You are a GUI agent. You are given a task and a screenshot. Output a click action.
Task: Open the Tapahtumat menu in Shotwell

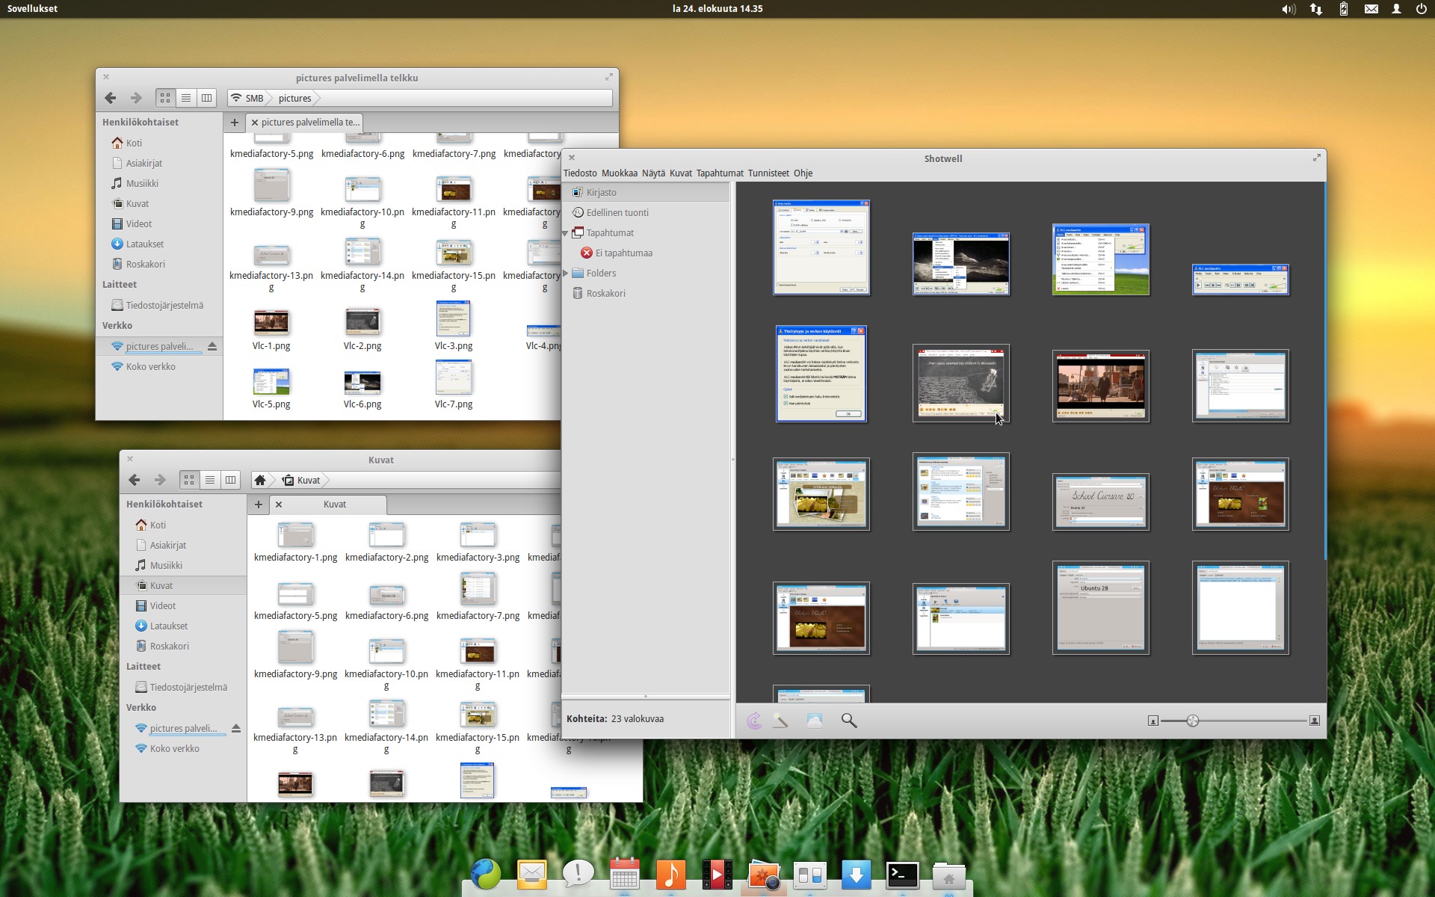pos(720,173)
